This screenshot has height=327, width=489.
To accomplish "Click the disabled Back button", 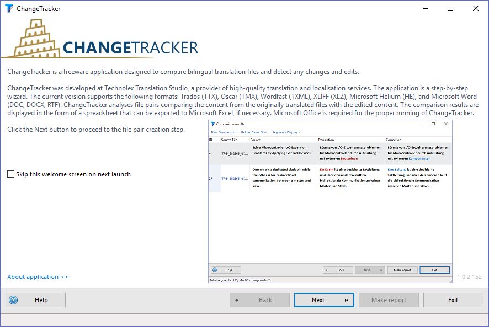I will 259,300.
